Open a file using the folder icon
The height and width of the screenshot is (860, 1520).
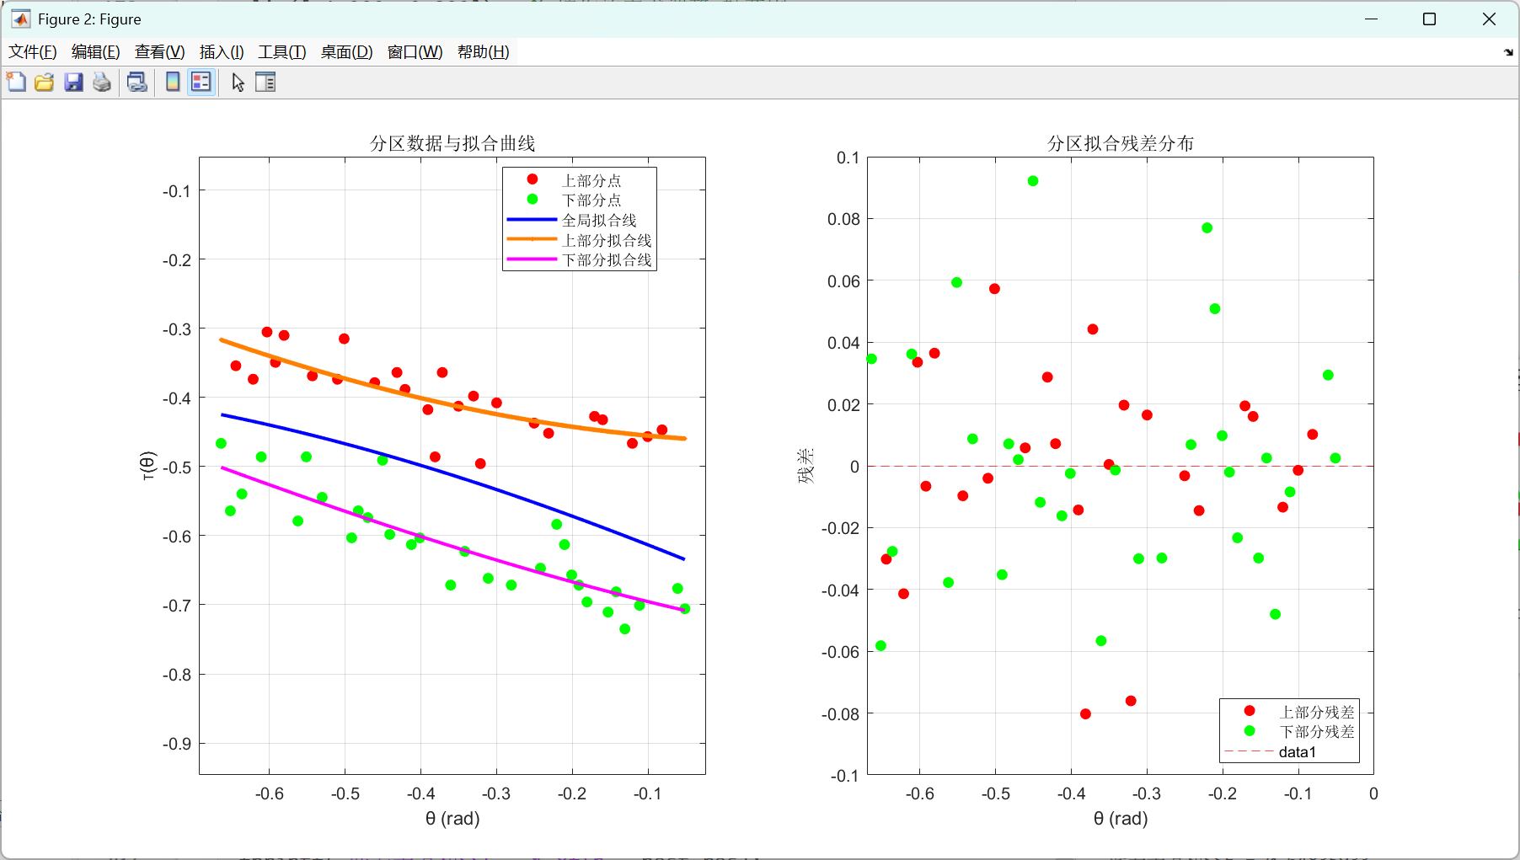tap(45, 82)
